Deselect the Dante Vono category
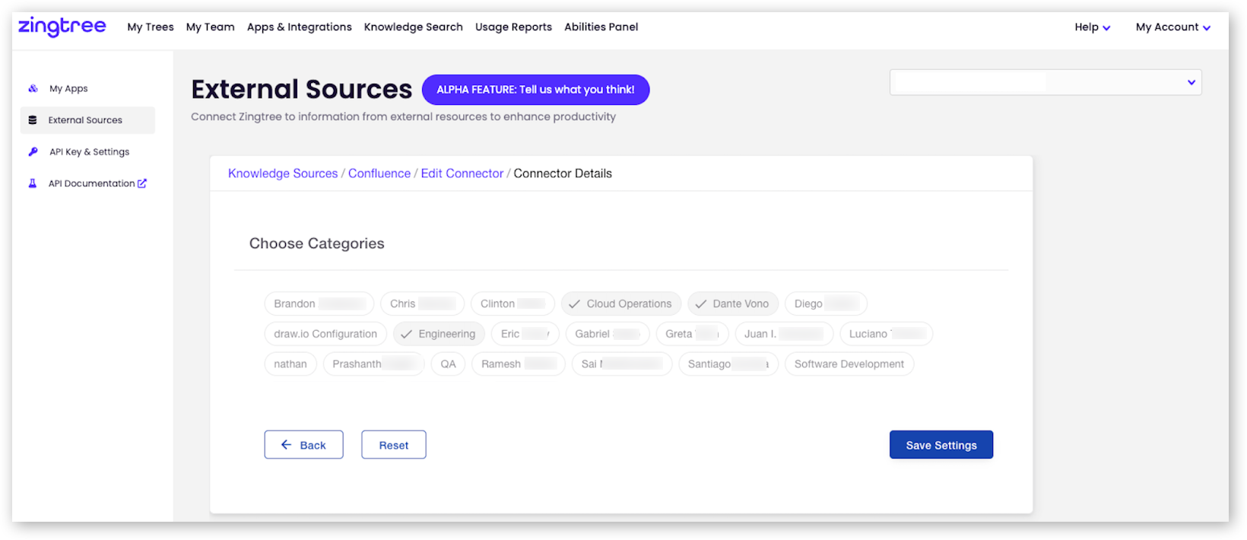 733,303
